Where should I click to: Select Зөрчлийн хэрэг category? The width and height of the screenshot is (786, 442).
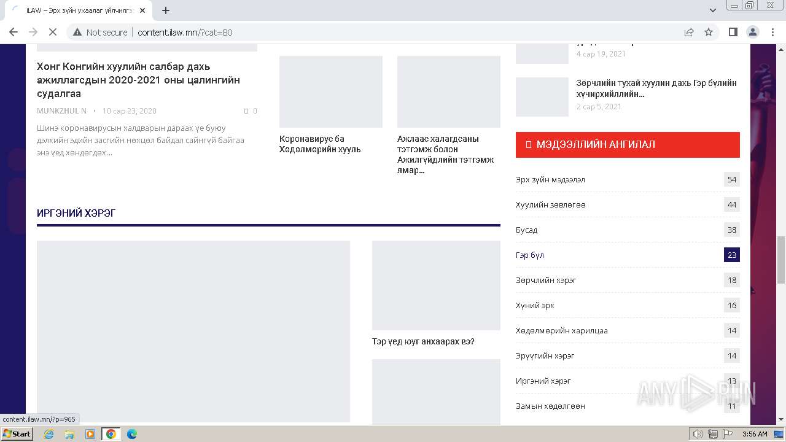pos(546,280)
